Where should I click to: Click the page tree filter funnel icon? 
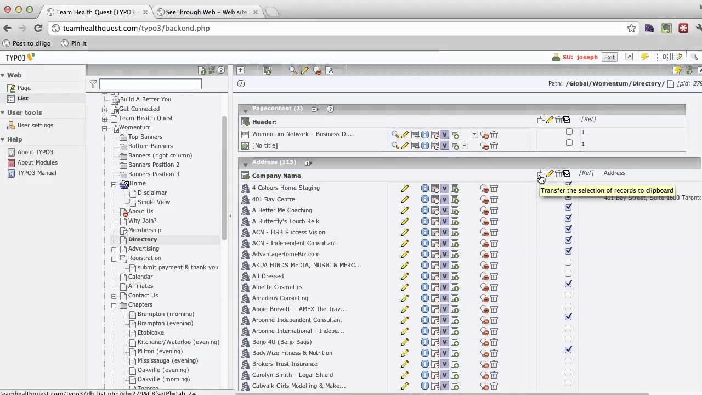click(x=93, y=84)
